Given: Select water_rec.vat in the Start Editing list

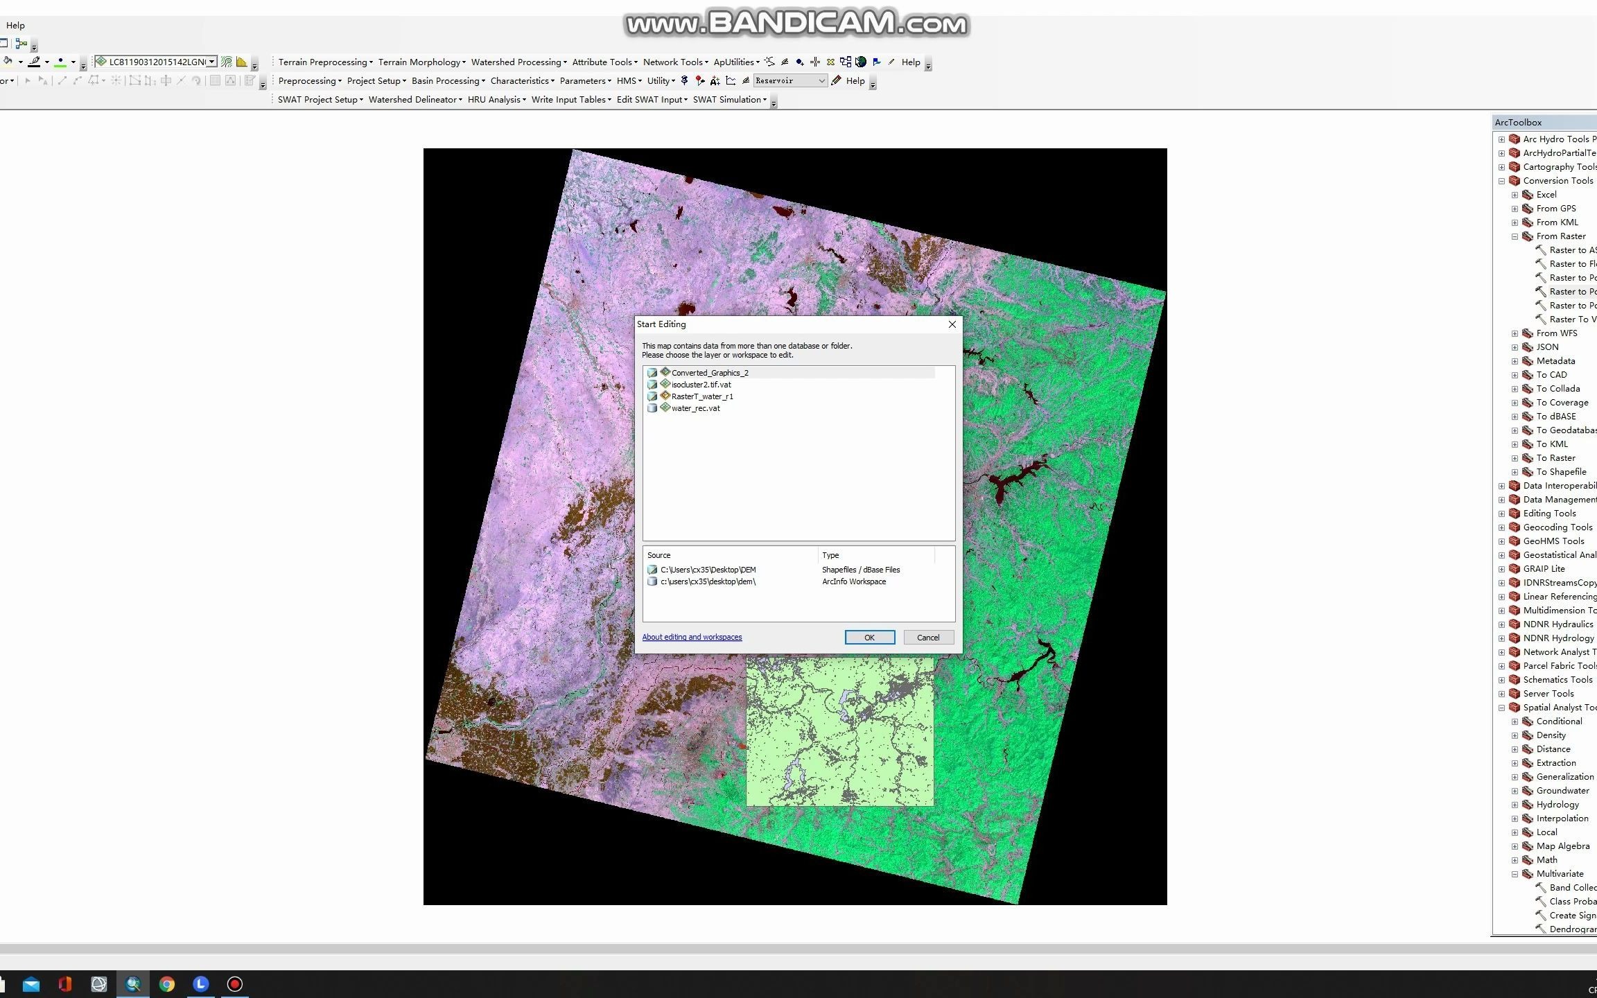Looking at the screenshot, I should (x=695, y=408).
